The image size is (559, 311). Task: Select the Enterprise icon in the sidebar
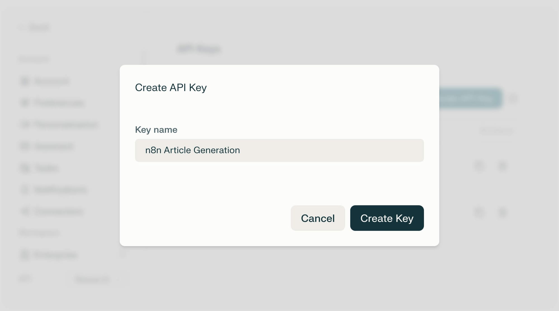tap(25, 255)
